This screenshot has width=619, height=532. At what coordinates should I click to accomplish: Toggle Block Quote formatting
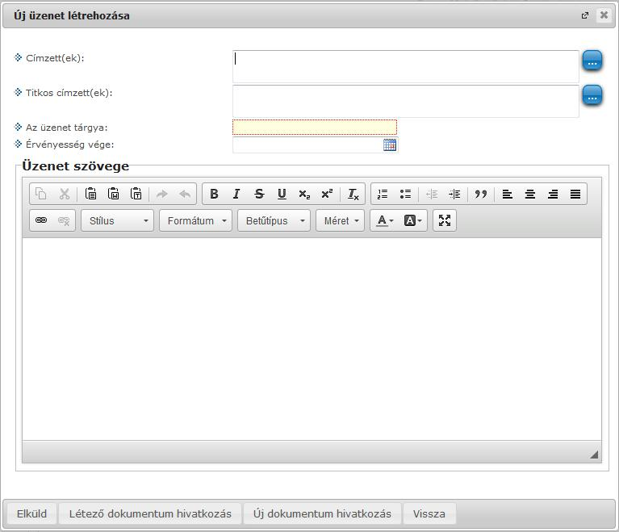[481, 194]
